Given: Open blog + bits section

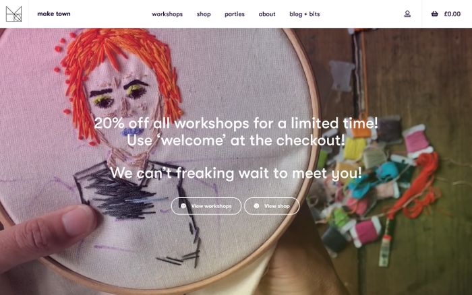Looking at the screenshot, I should [305, 14].
